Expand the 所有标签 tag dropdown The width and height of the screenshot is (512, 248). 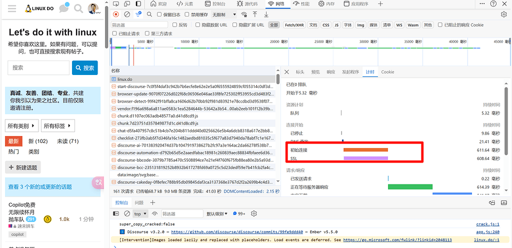pyautogui.click(x=58, y=125)
